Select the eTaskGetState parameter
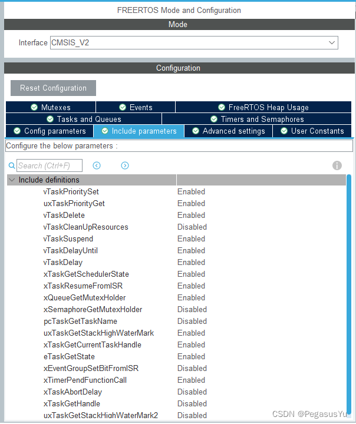Viewport: 356px width, 424px height. pyautogui.click(x=69, y=356)
